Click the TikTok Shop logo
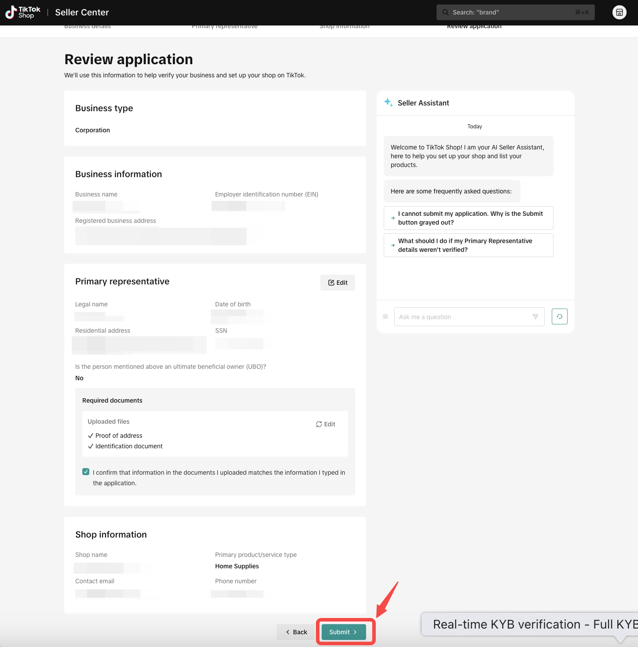 point(23,12)
